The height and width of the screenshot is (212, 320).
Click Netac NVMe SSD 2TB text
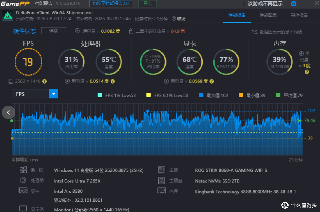[x=217, y=181]
